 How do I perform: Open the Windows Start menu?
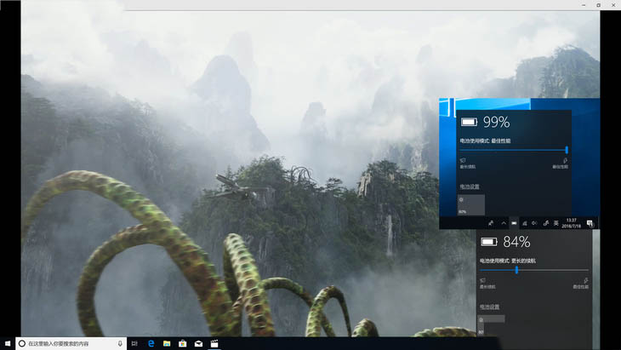pos(7,343)
